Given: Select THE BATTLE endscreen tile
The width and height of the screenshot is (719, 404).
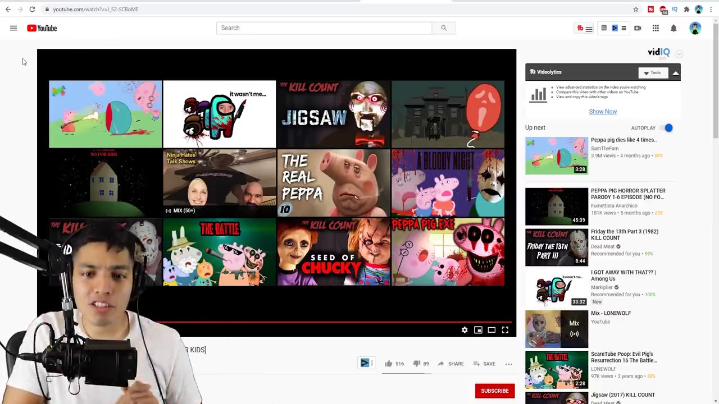Looking at the screenshot, I should 220,252.
